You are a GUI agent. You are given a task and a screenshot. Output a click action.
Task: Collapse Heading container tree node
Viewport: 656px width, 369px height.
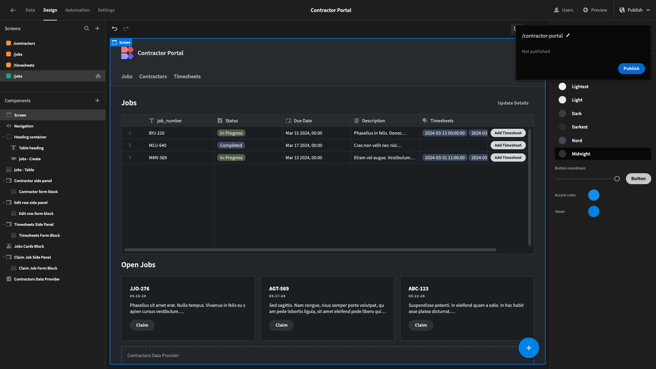pyautogui.click(x=3, y=137)
